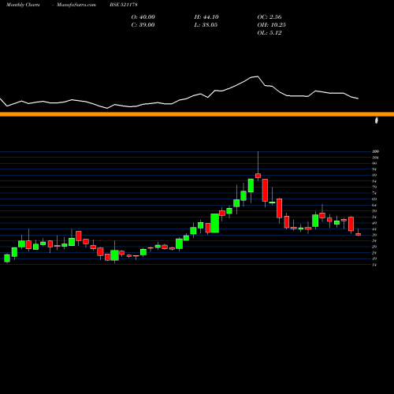Screen dimensions: 394x394
Task: Click the tallest red candle after the peak
Action: pyautogui.click(x=265, y=191)
